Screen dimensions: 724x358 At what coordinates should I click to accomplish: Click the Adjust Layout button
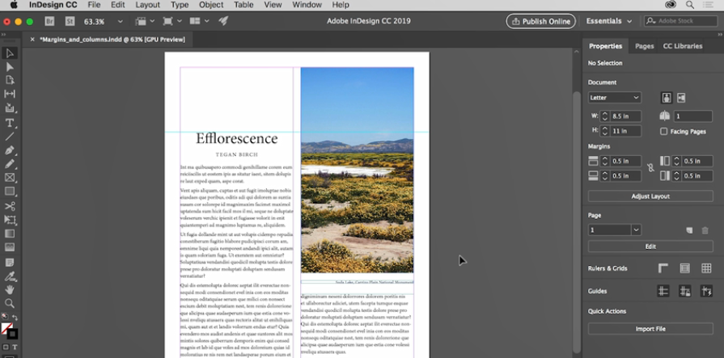click(650, 196)
